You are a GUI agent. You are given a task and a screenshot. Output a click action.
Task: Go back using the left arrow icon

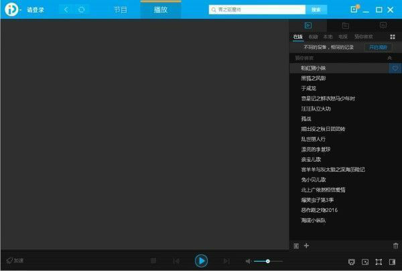pos(66,10)
